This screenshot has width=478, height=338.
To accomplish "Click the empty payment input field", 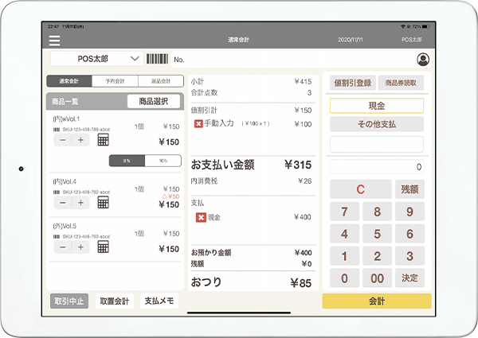I will pyautogui.click(x=377, y=144).
